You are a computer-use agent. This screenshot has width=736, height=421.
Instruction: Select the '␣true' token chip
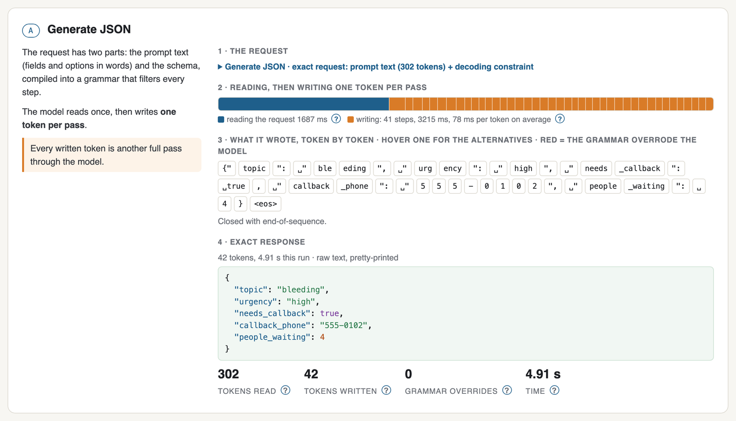coord(234,186)
